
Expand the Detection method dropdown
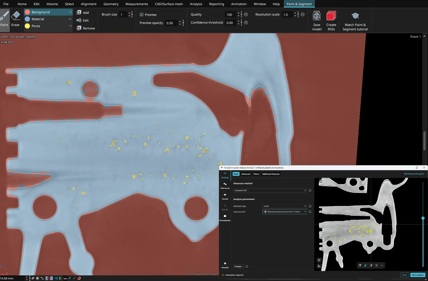click(270, 190)
